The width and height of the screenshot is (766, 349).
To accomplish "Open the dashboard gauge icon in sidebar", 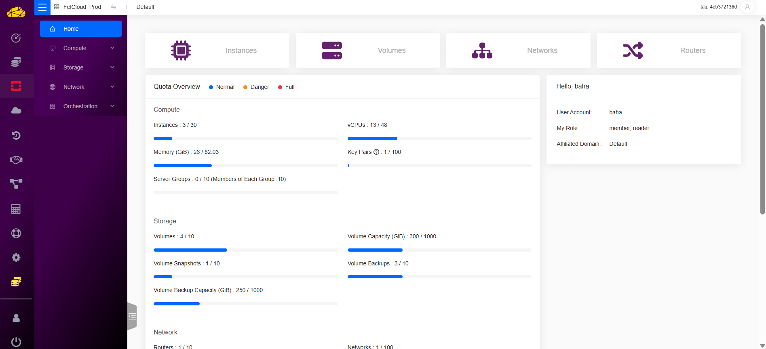I will click(16, 38).
